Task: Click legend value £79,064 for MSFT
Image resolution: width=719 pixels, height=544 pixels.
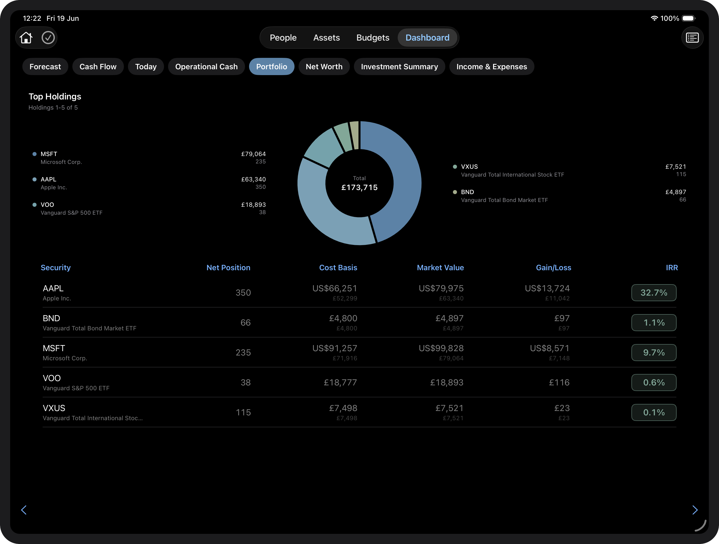Action: click(x=254, y=154)
